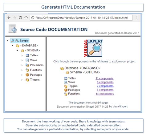
Task: Click the Database icon in main summary
Action: point(62,68)
